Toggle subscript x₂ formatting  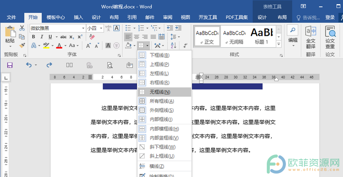72,37
